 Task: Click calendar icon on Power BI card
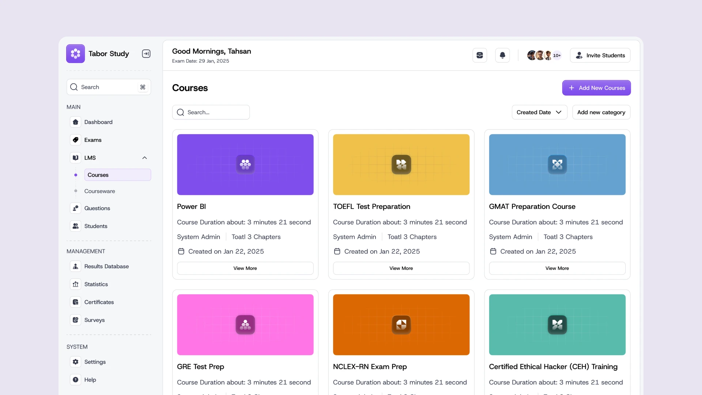[x=181, y=251]
